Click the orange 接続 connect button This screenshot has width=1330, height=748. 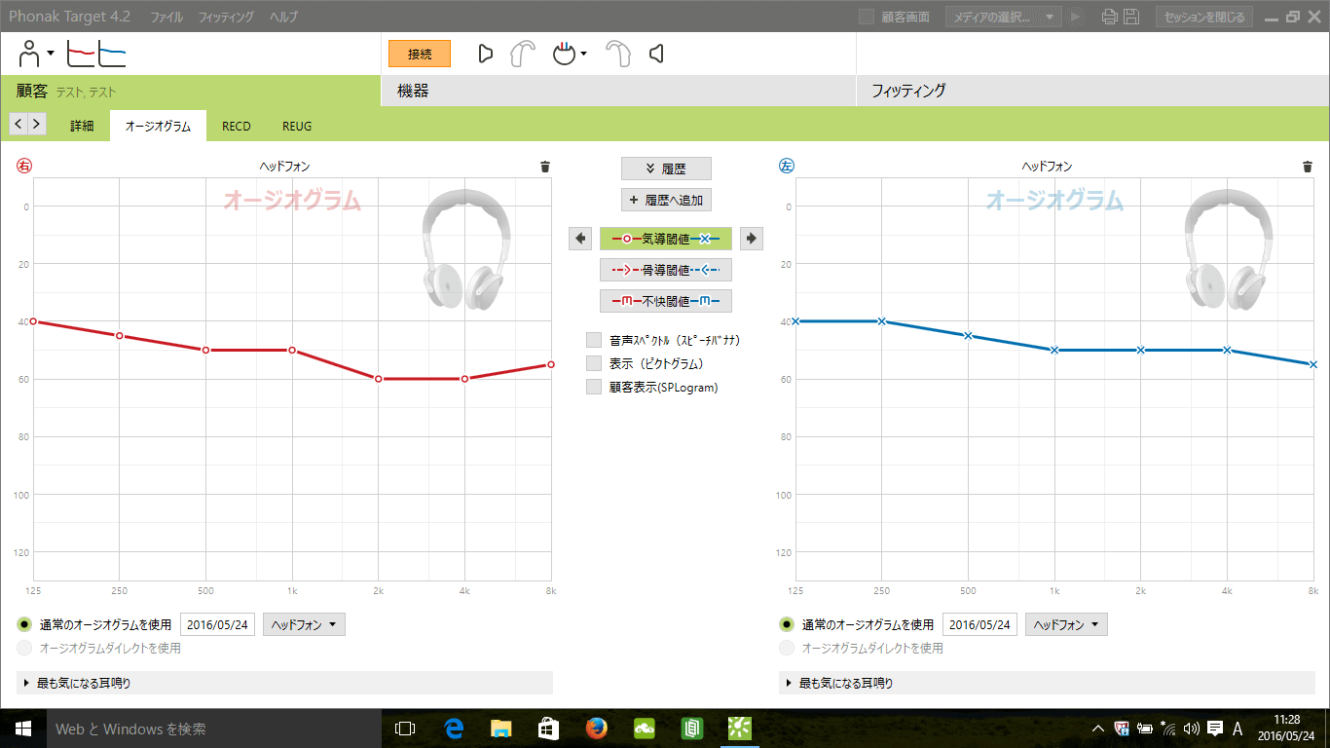click(420, 54)
